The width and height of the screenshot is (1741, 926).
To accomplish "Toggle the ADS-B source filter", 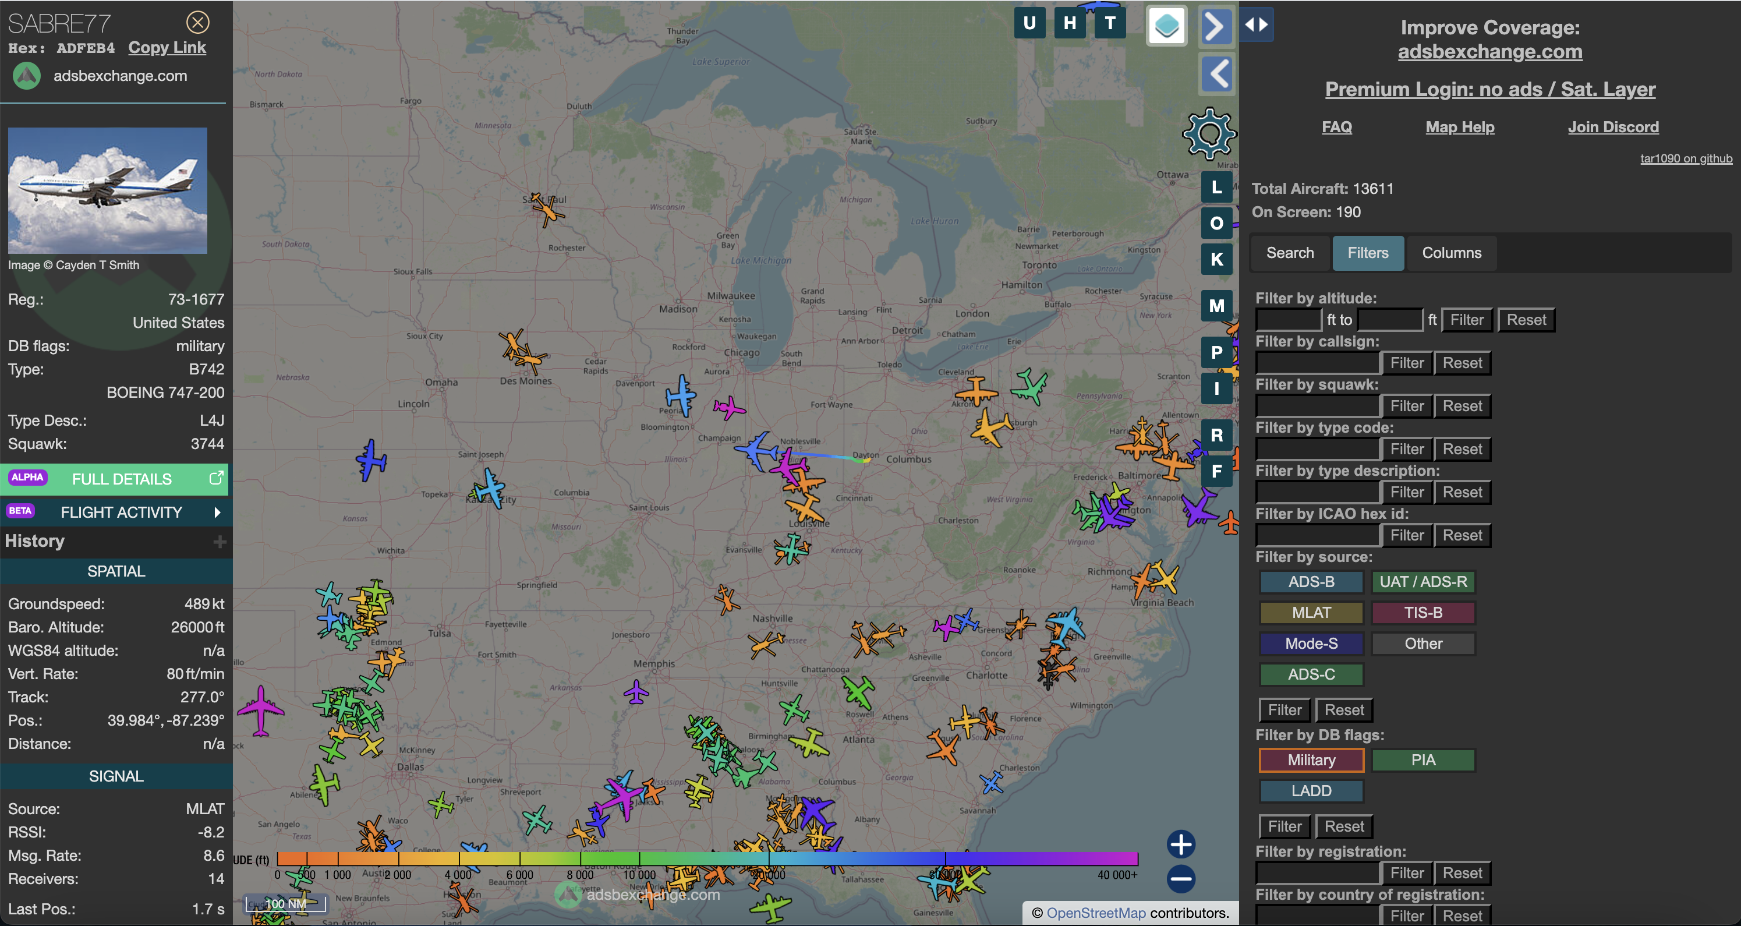I will point(1311,581).
